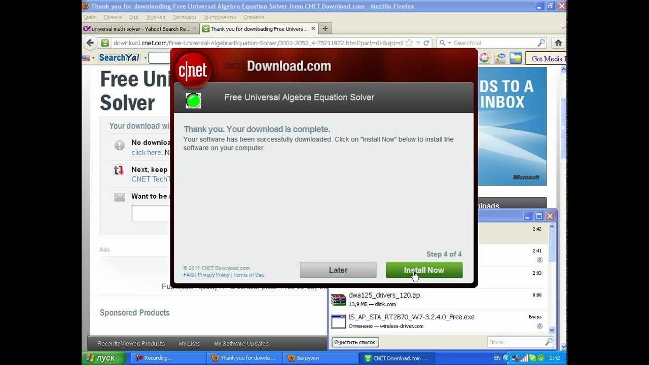Screen dimensions: 649x365
Task: Click the site identity icon in address bar
Action: tap(105, 43)
